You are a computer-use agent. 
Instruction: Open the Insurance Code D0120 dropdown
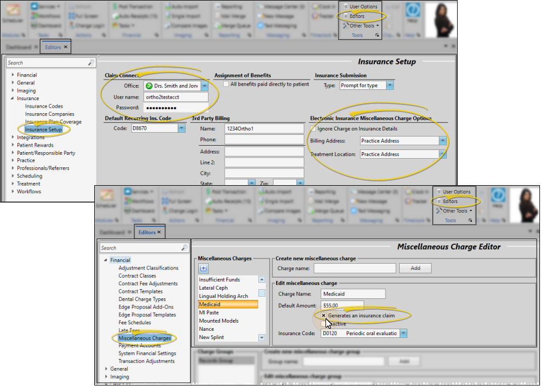tap(403, 334)
